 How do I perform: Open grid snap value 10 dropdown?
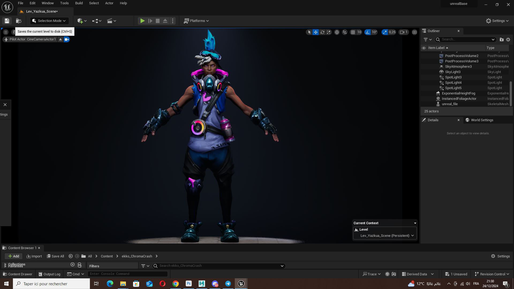point(359,32)
